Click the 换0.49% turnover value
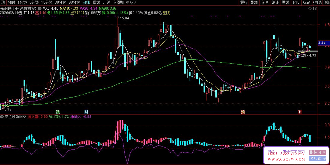Screen dimensions: 330x165 point(136,13)
